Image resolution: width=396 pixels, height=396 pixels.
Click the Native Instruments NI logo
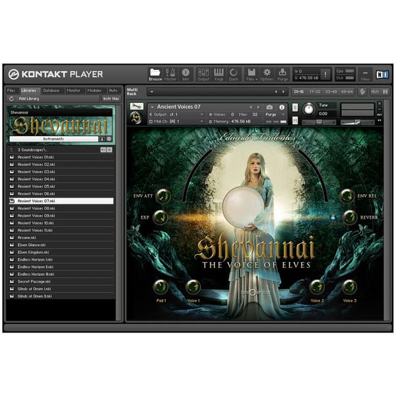pos(382,75)
